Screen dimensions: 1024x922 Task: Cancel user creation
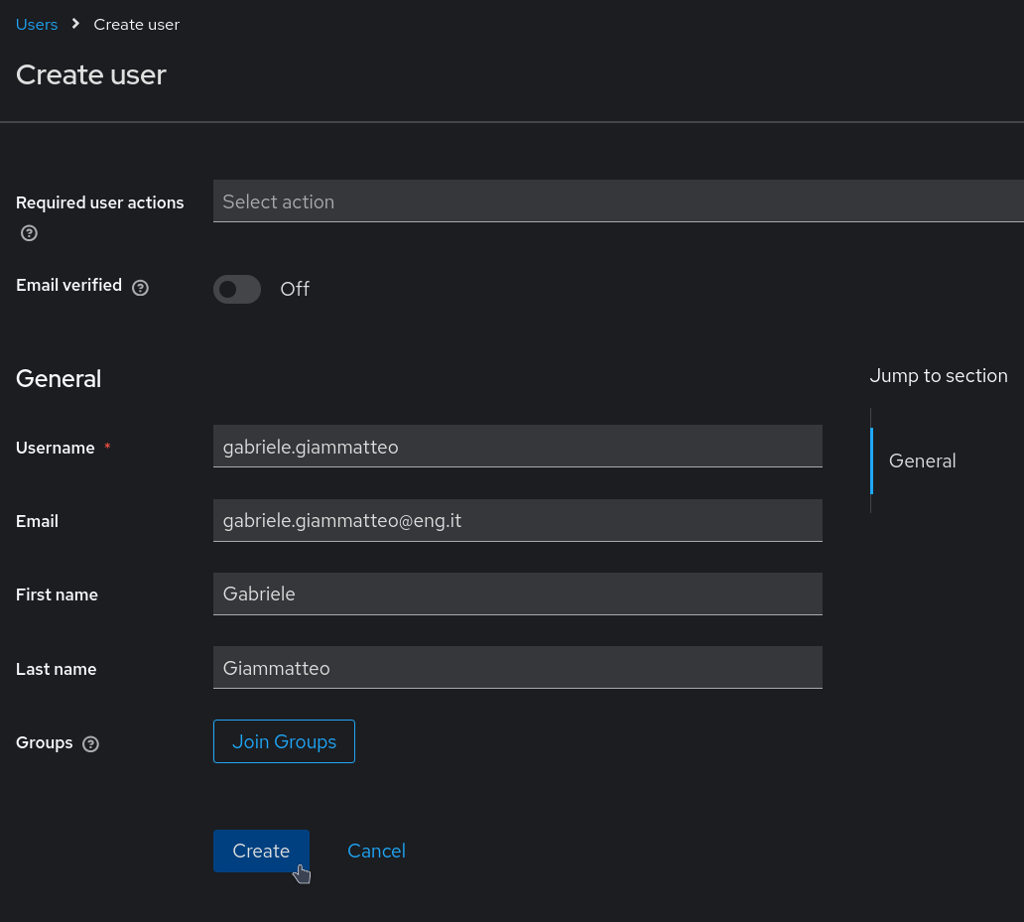tap(376, 851)
